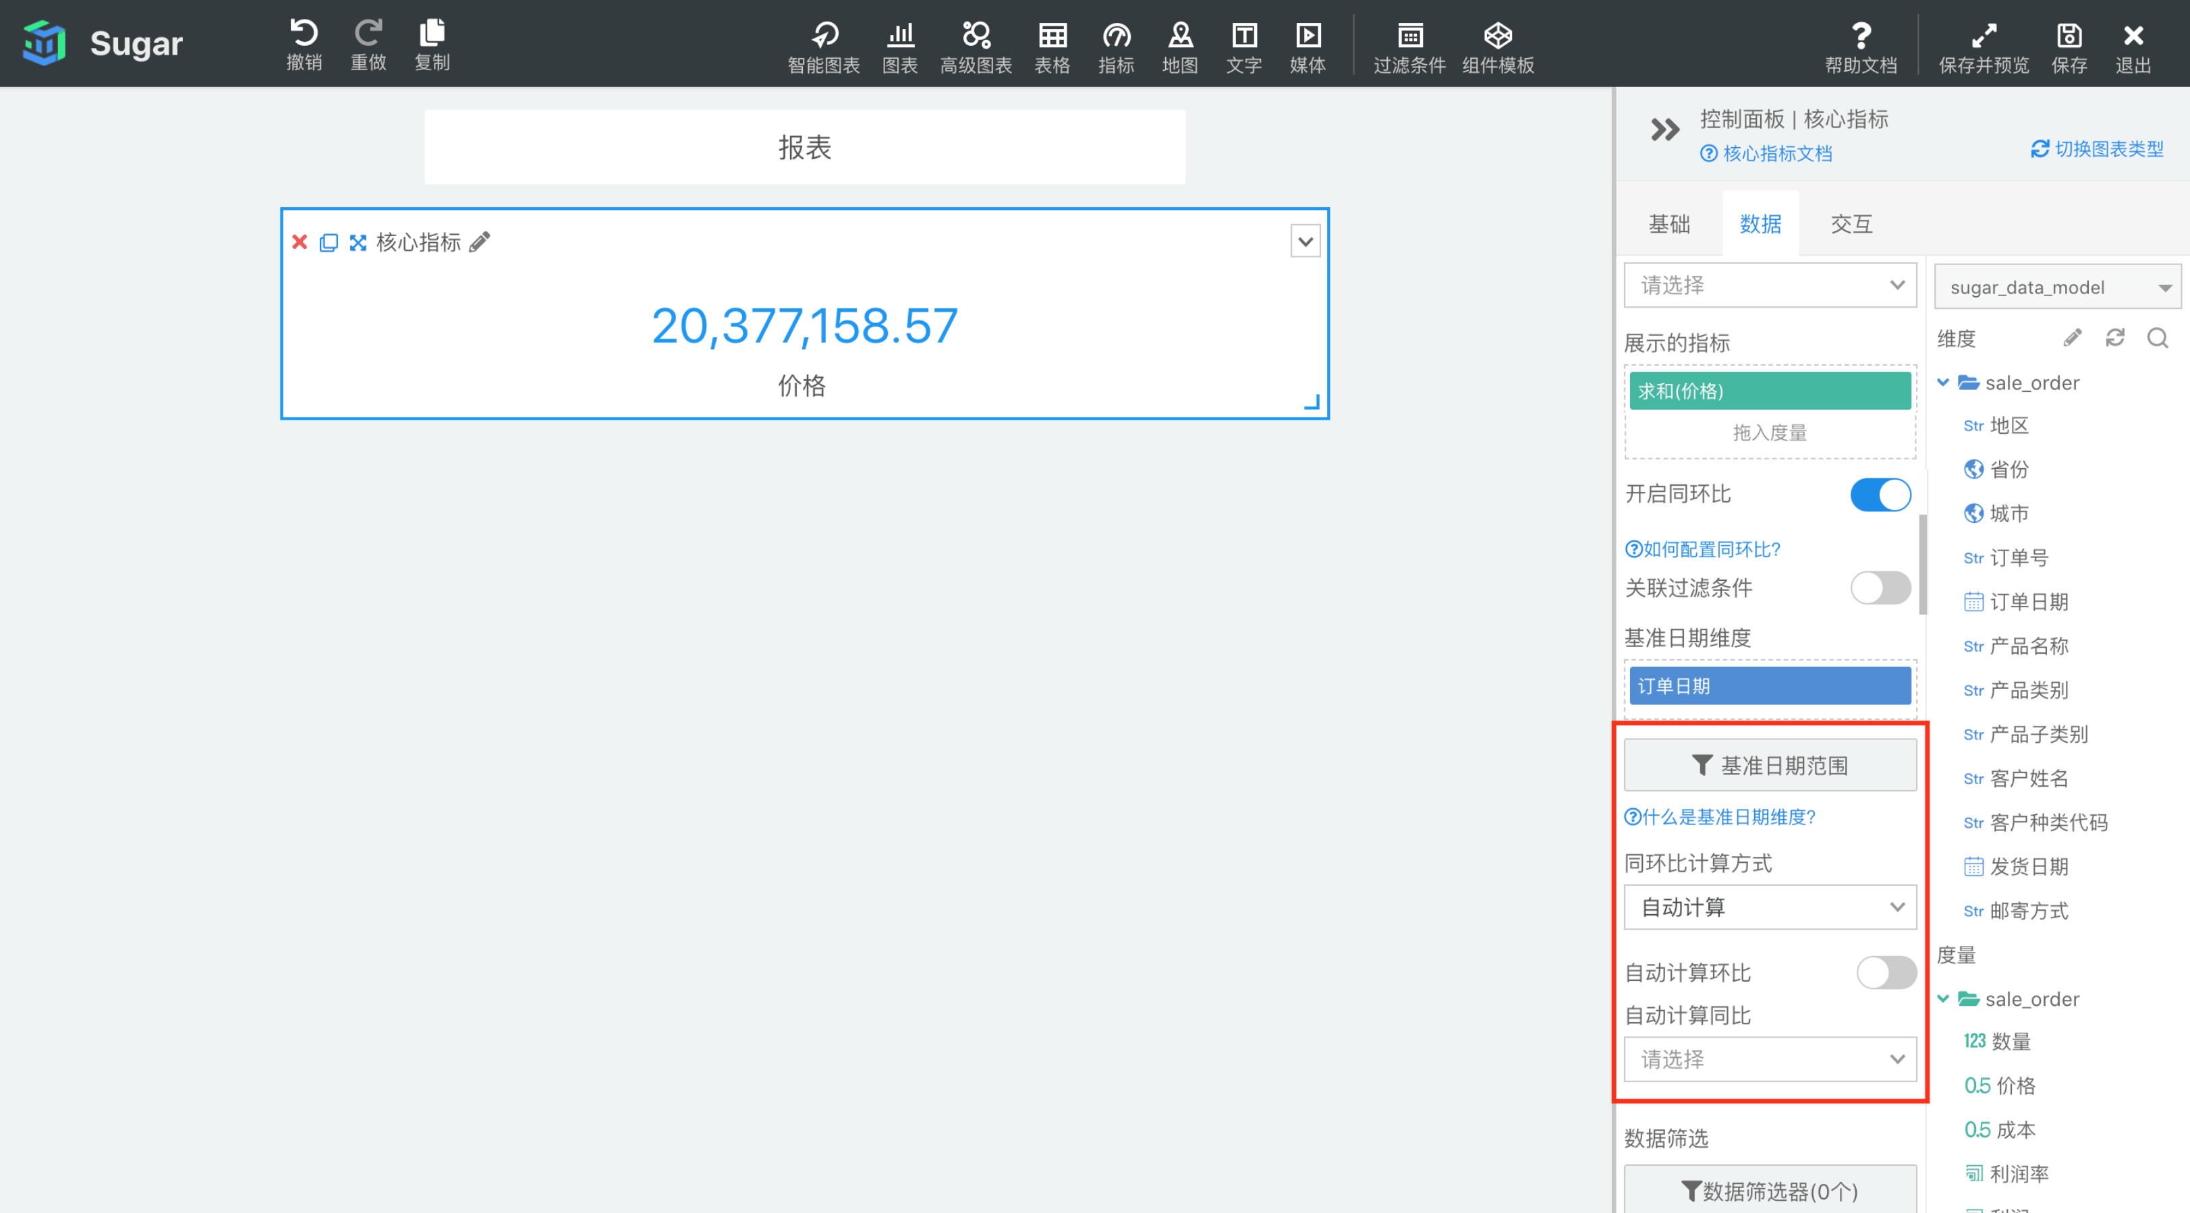The height and width of the screenshot is (1213, 2190).
Task: Open the 如何配置同环比? help link
Action: [x=1703, y=549]
